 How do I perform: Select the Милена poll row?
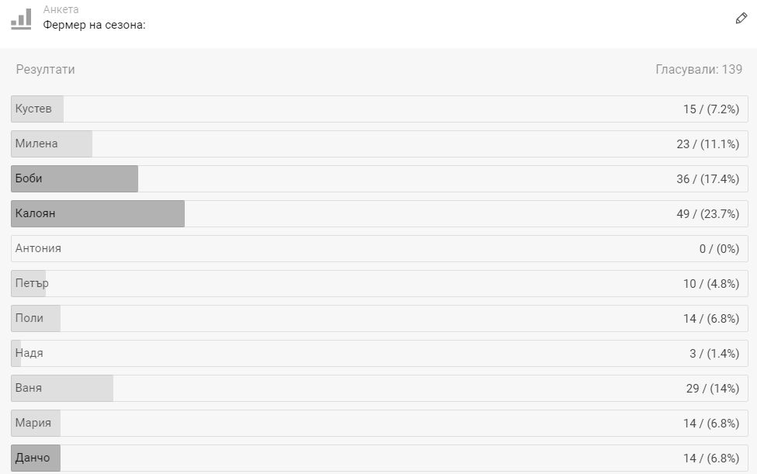pyautogui.click(x=380, y=144)
